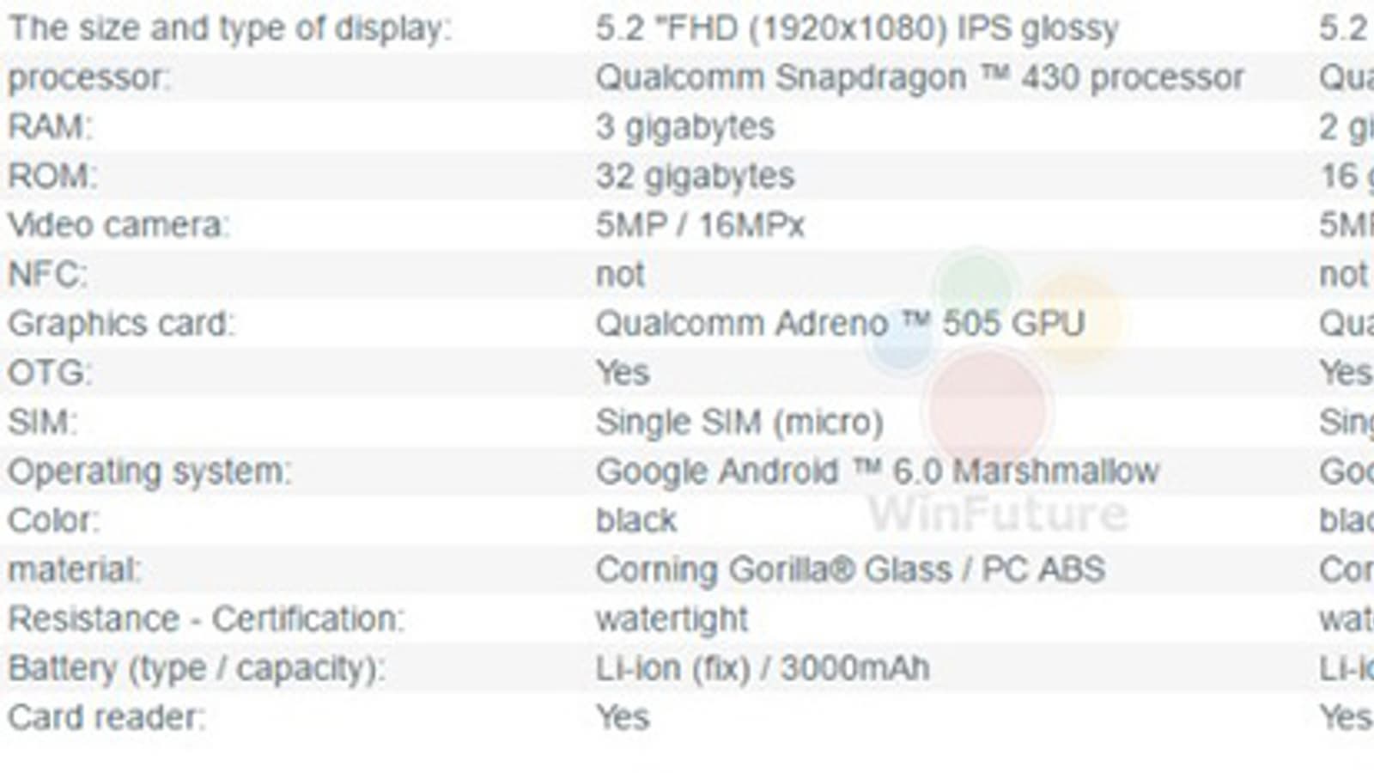
Task: Select the Google Android 6.0 Marshmallow text
Action: [877, 472]
